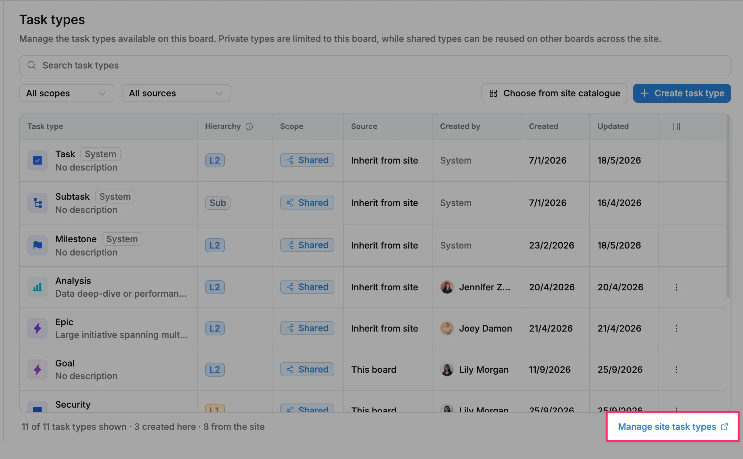Expand the All scopes dropdown

tap(67, 93)
